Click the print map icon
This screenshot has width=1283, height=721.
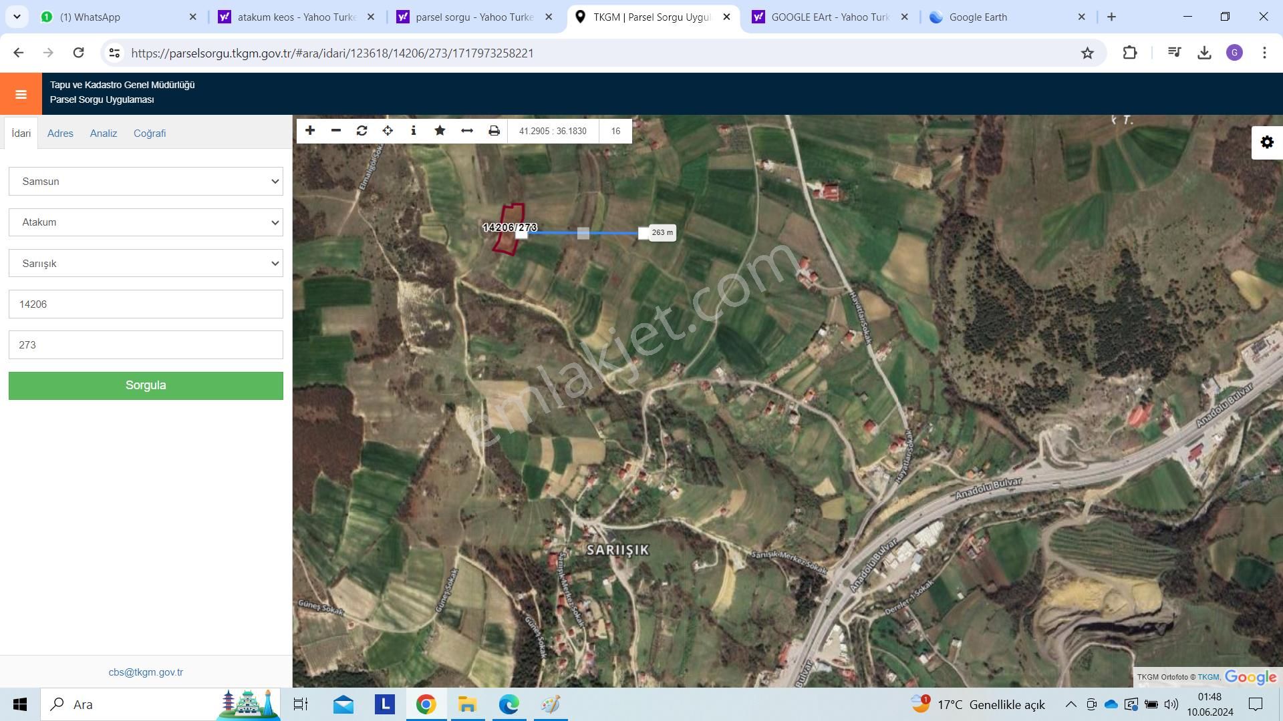[494, 131]
